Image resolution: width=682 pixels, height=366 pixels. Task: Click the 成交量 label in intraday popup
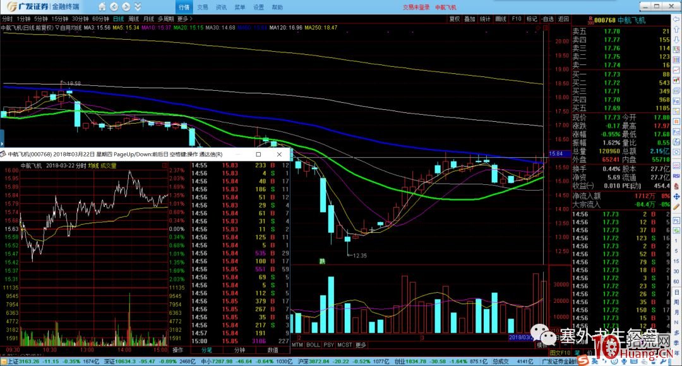coord(109,165)
